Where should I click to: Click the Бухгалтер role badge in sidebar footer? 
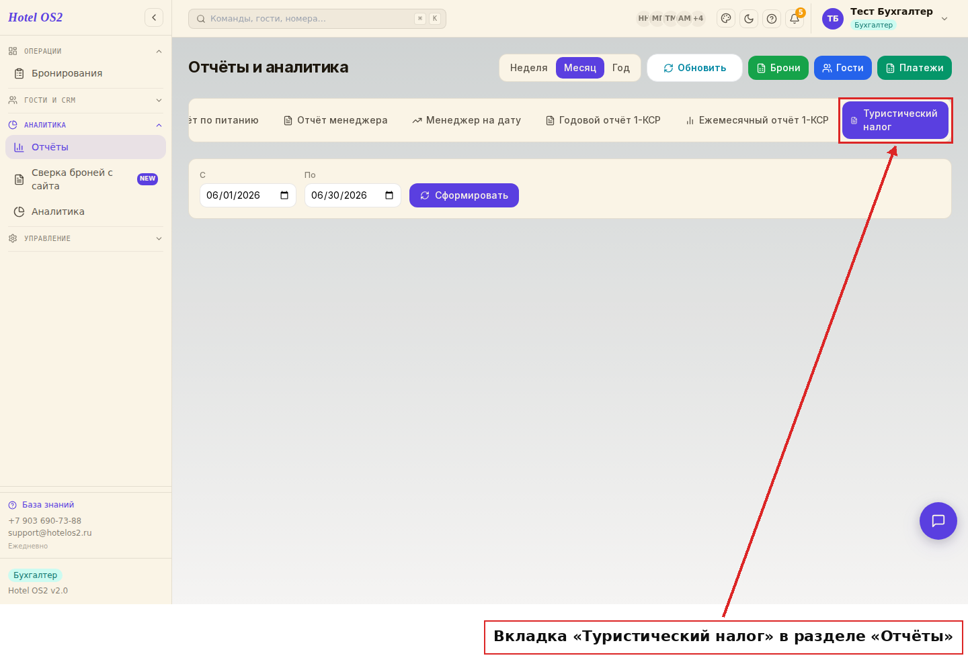[35, 575]
